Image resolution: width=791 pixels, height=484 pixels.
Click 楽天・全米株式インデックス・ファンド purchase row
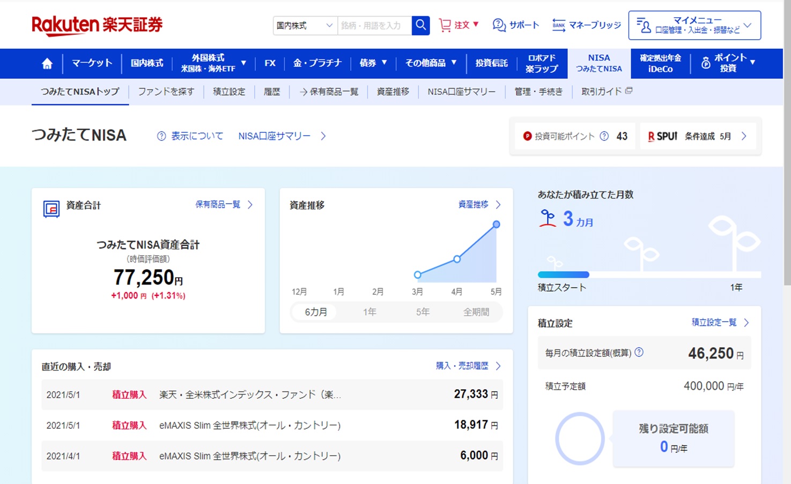point(272,394)
